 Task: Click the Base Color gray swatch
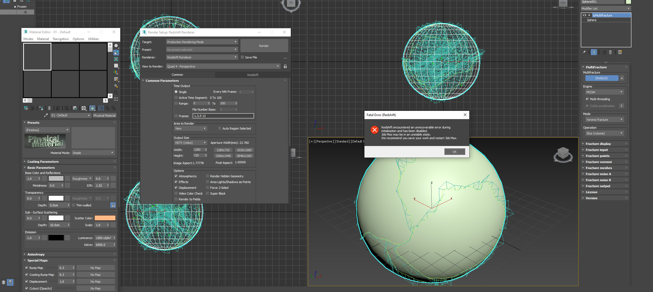(56, 178)
